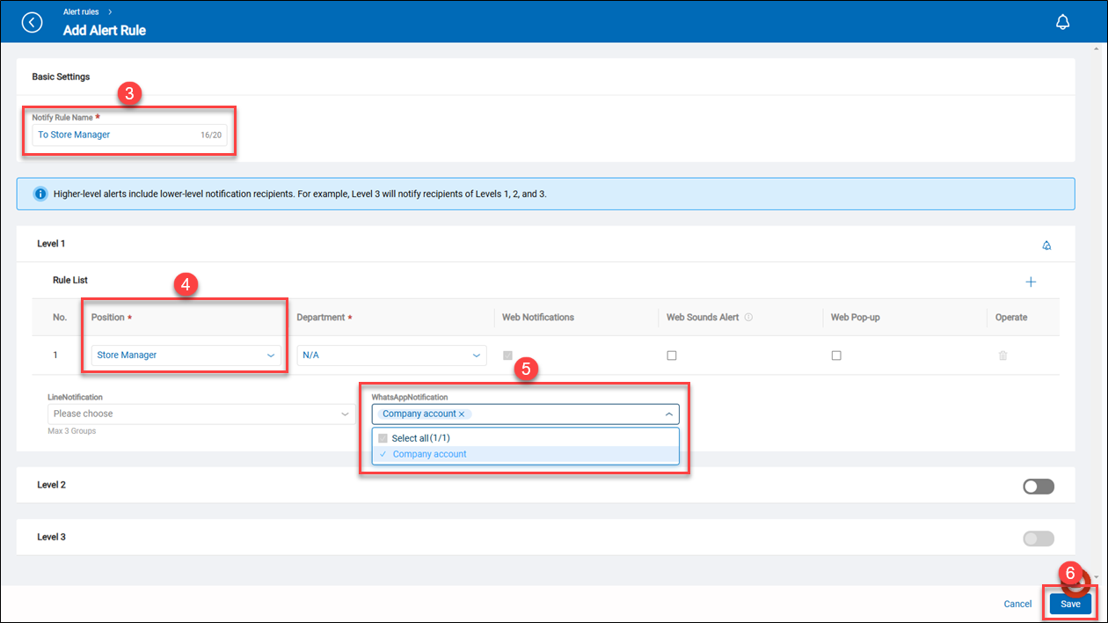Open the LineNotification Please choose dropdown

click(x=200, y=414)
